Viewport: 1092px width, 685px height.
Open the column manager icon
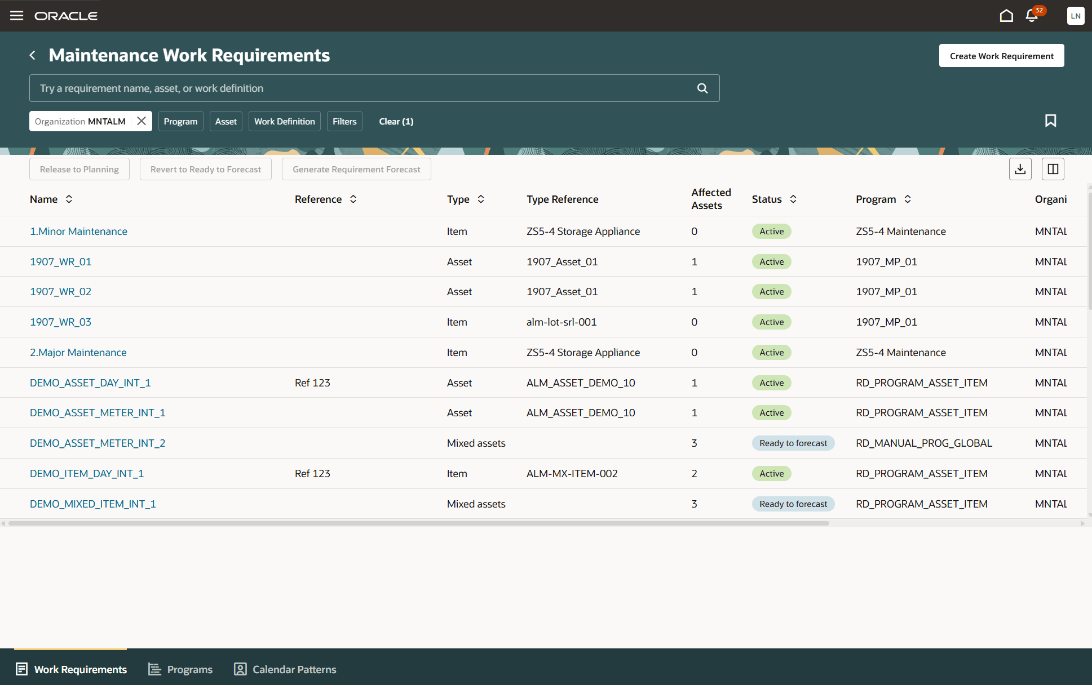point(1053,168)
